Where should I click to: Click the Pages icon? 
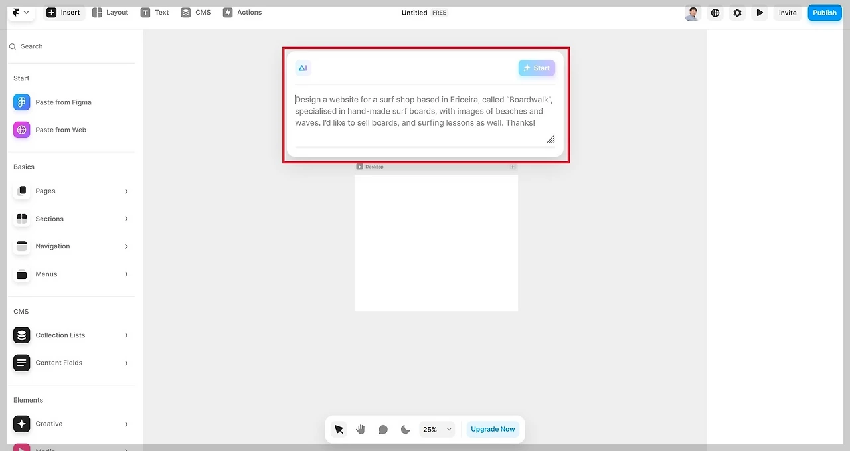[x=22, y=191]
